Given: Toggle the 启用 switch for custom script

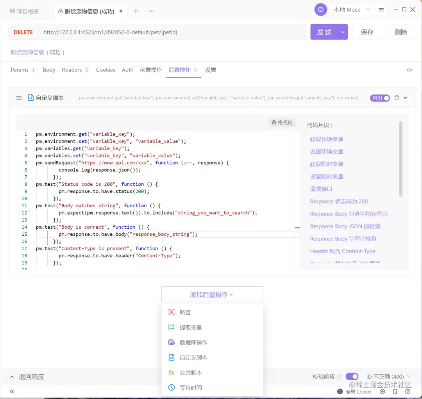Looking at the screenshot, I should (x=380, y=98).
